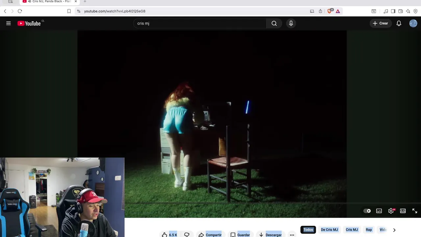
Task: Click the address bar URL
Action: point(114,11)
